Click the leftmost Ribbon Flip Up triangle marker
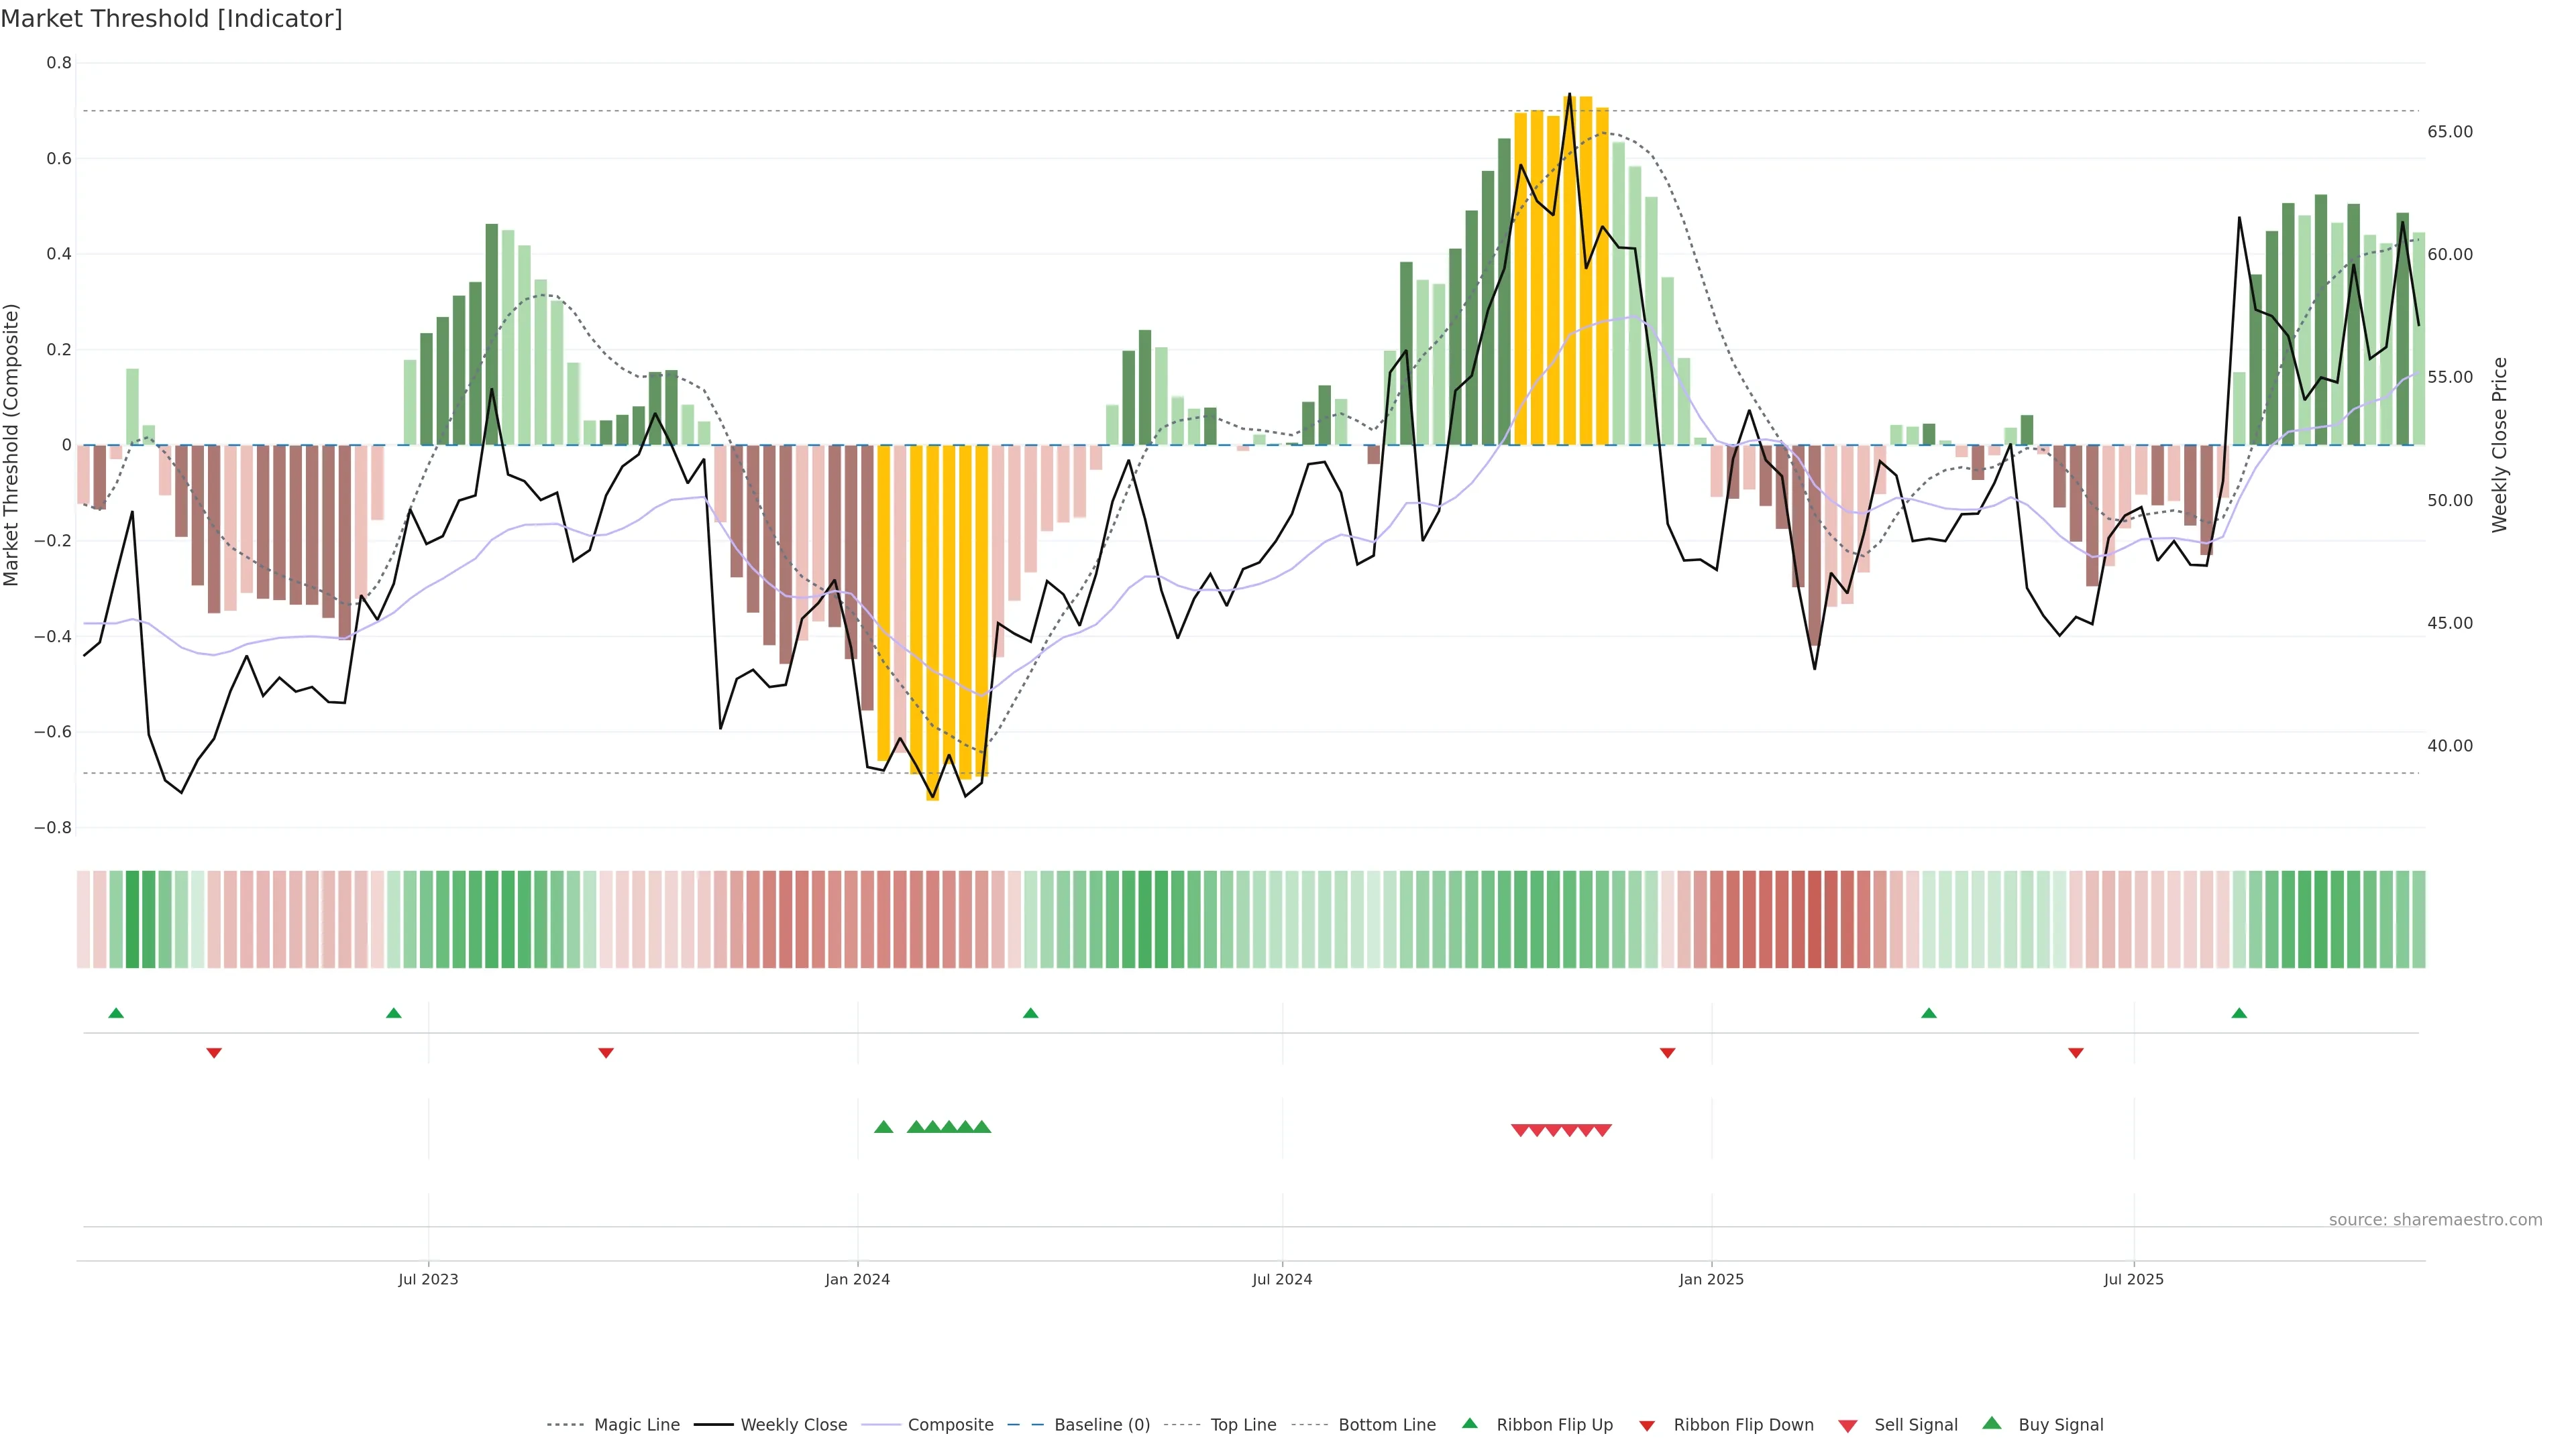Screen dimensions: 2576x1448 click(116, 1014)
